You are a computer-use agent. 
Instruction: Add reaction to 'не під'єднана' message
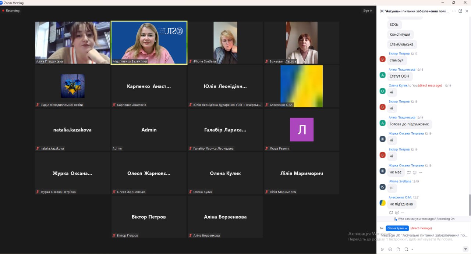coord(397,212)
